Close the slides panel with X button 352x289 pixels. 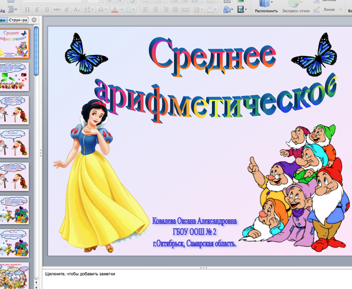coord(34,20)
